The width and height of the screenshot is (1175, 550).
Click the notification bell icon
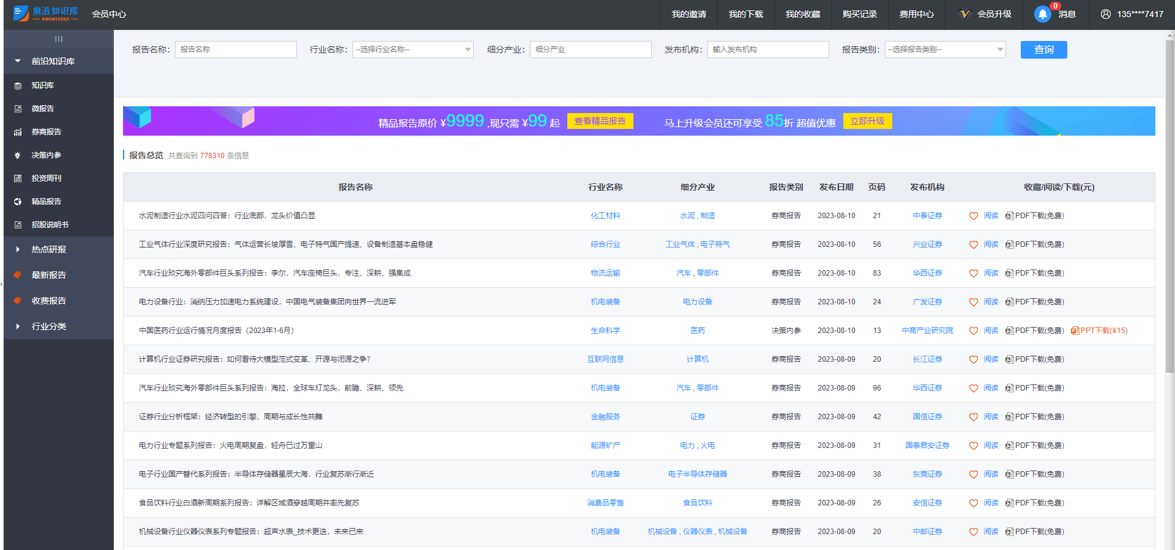click(1042, 14)
